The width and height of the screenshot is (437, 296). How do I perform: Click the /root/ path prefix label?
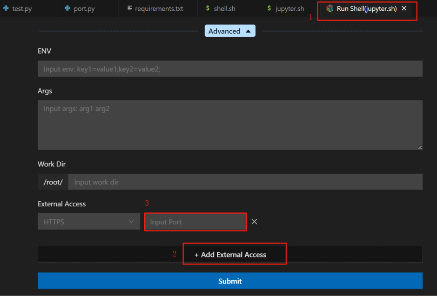(53, 182)
